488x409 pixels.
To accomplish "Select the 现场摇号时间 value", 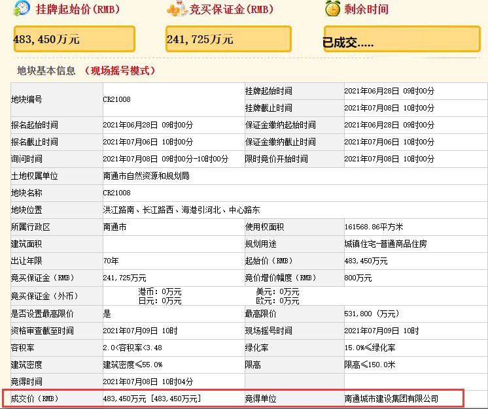I will (x=381, y=331).
